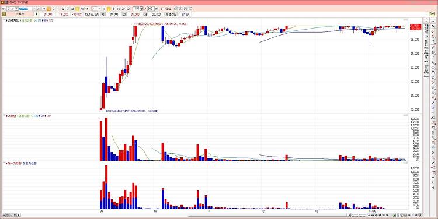438x219 pixels.
Task: Select the weekly (주) period button
Action: tap(68, 9)
